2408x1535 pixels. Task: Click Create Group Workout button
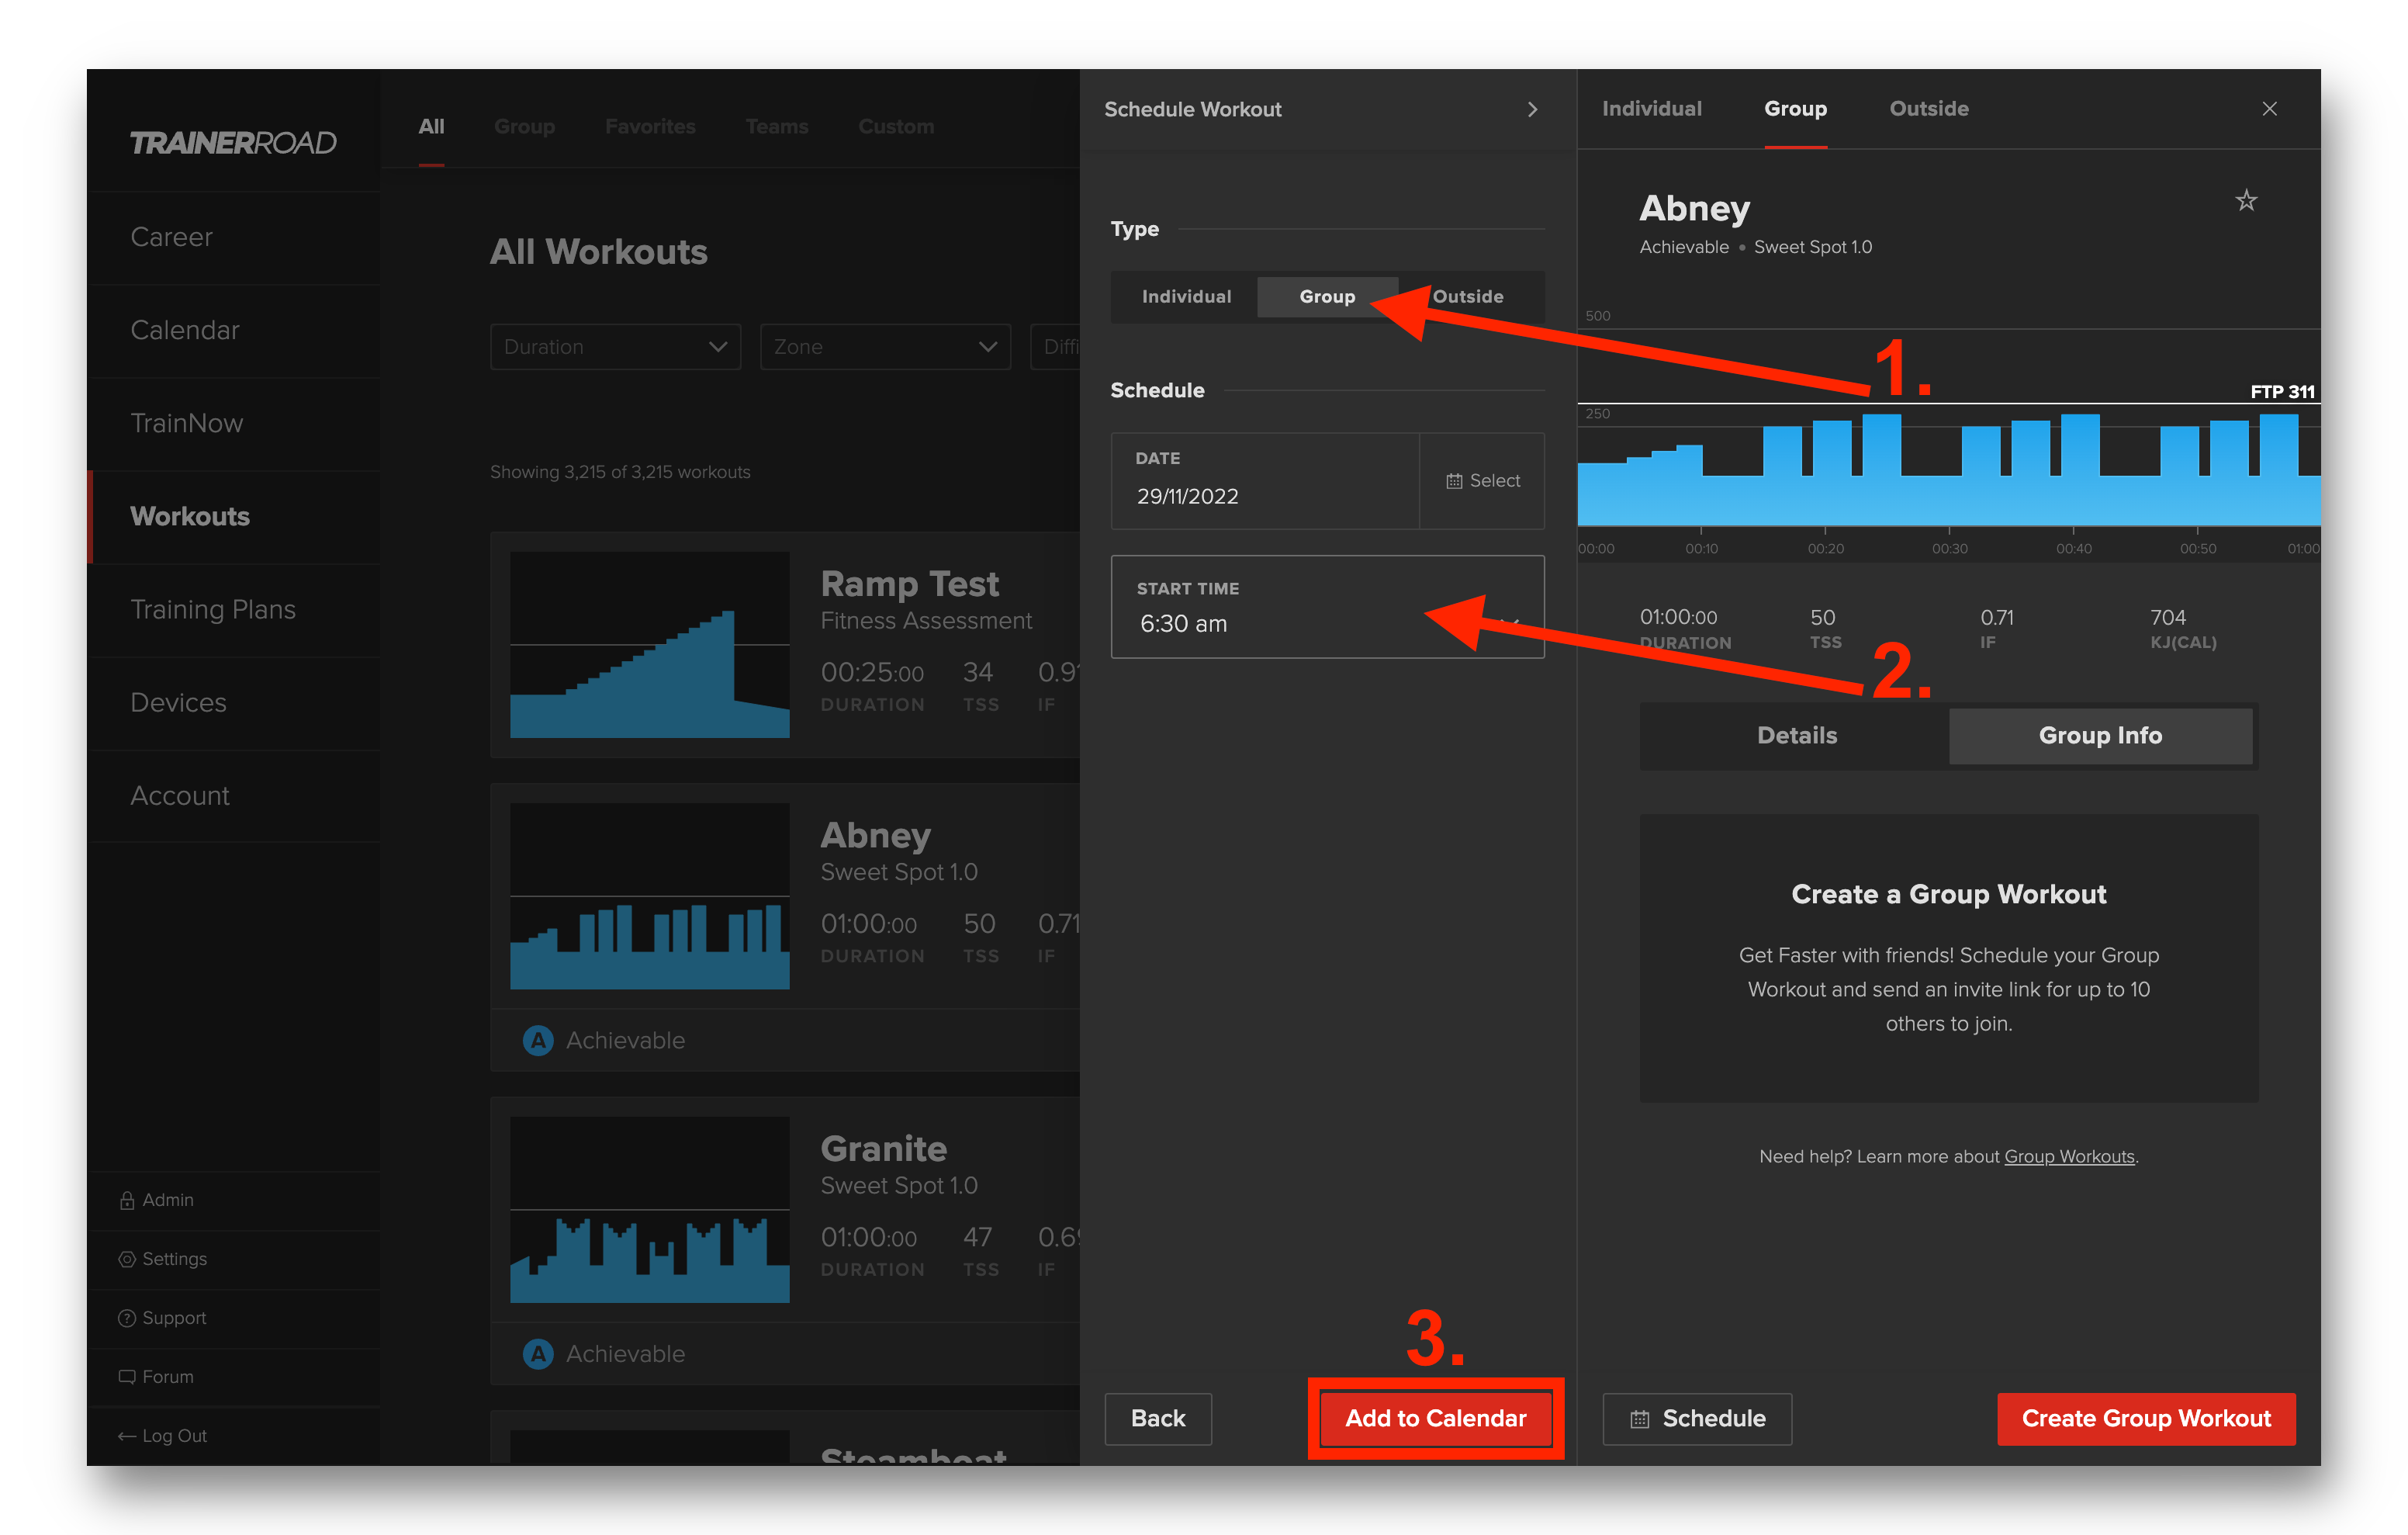[2146, 1419]
